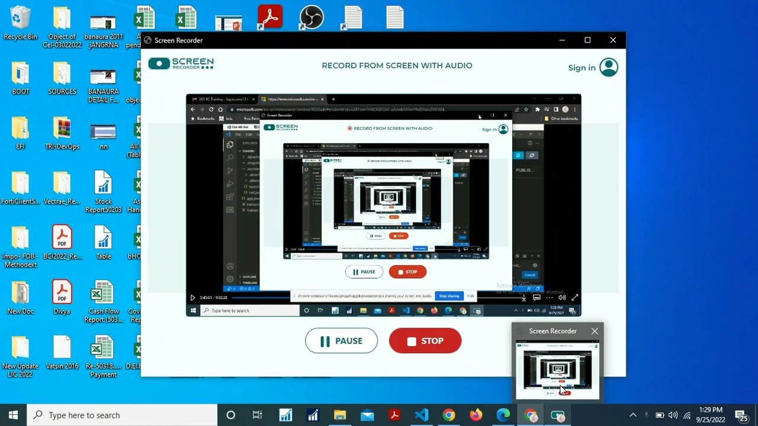Open the BCI2022_Re... PDF file

(x=62, y=243)
